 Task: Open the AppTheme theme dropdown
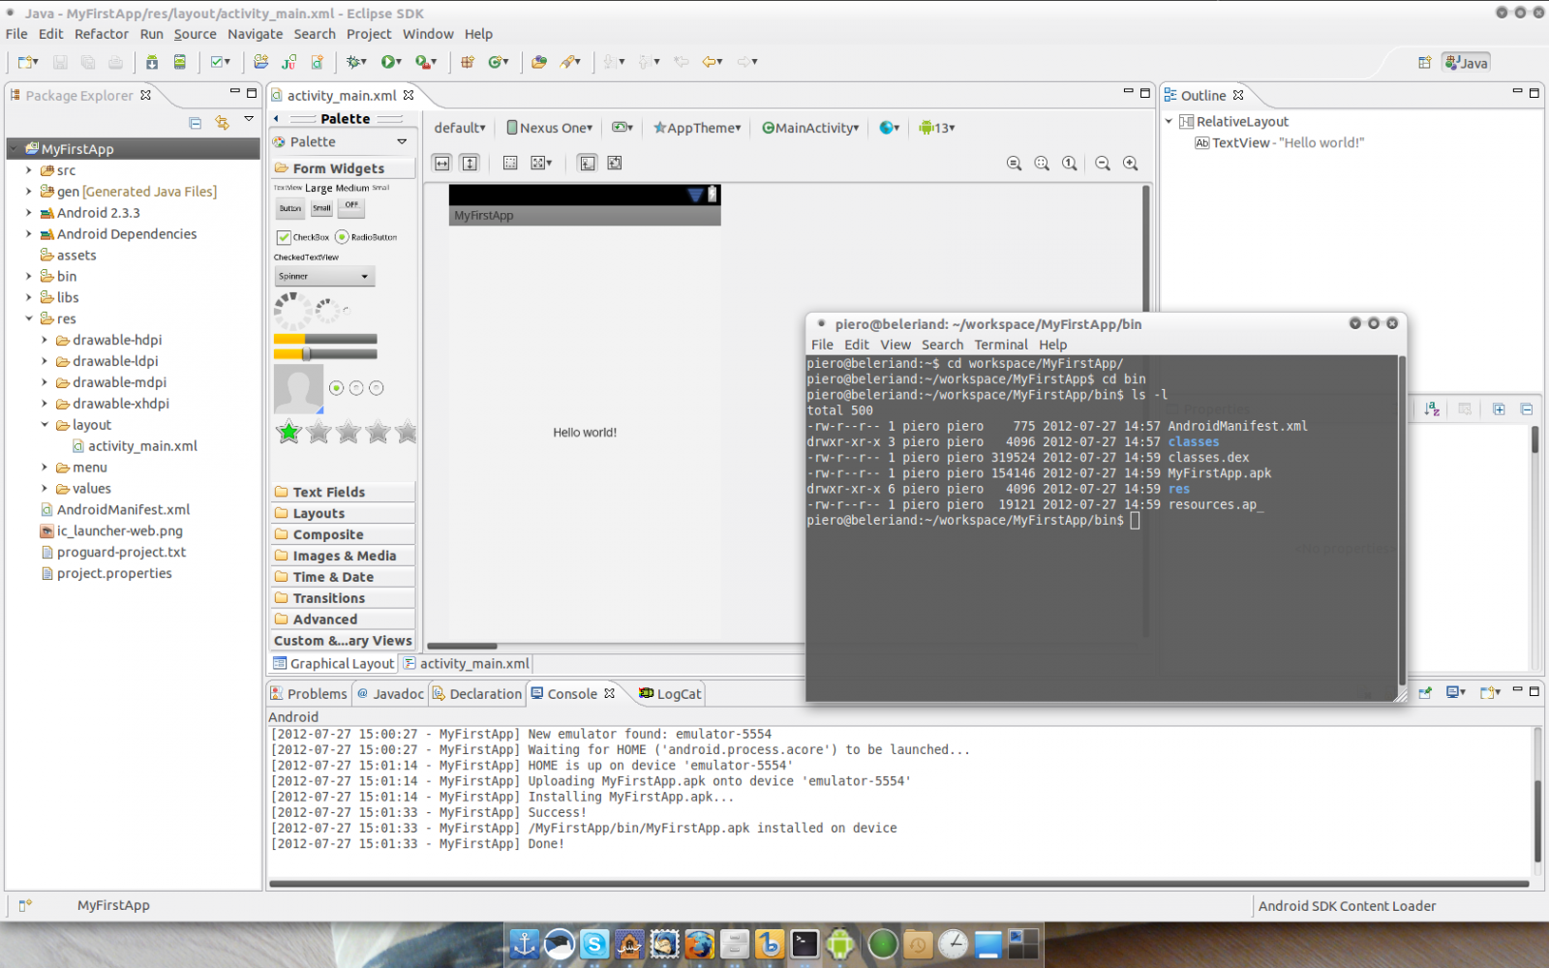(x=697, y=128)
